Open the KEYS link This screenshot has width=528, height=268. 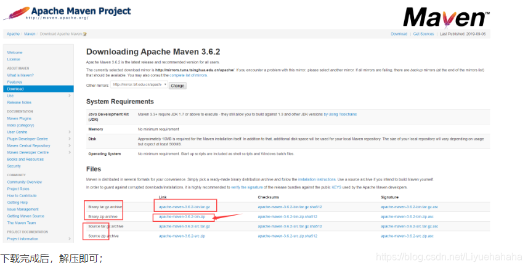click(x=336, y=187)
